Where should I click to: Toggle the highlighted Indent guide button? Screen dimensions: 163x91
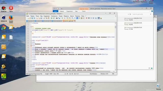point(77,18)
